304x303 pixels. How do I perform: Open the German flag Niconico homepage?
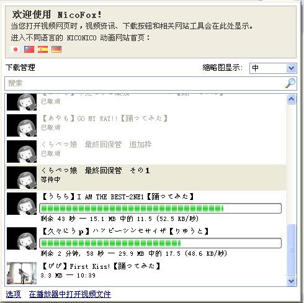(x=56, y=50)
